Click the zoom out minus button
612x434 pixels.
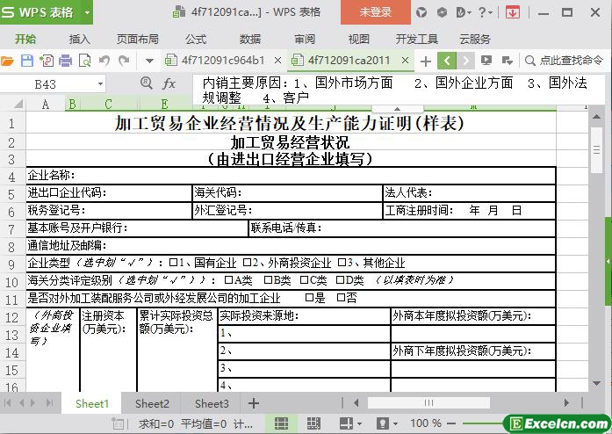pyautogui.click(x=451, y=423)
